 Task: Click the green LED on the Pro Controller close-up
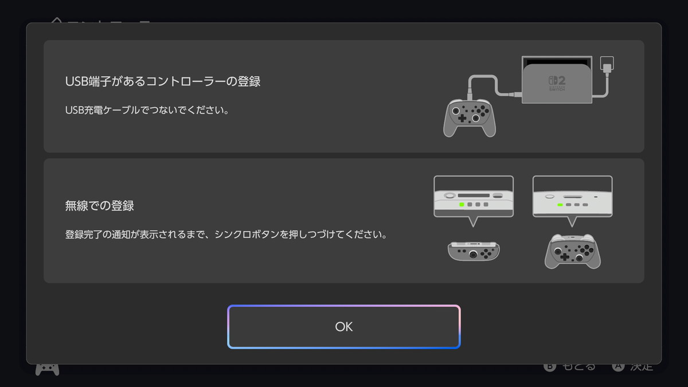click(x=559, y=204)
